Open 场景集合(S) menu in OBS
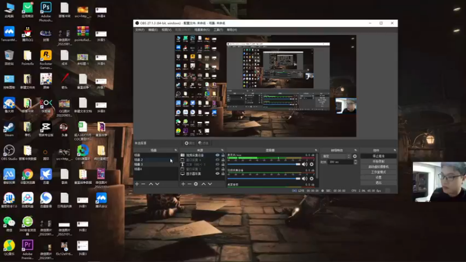The height and width of the screenshot is (262, 466). 202,30
